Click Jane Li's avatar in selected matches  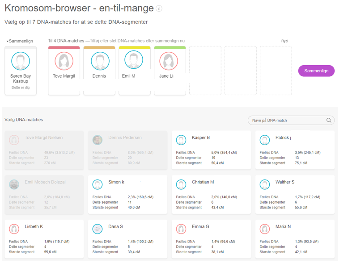pos(169,61)
